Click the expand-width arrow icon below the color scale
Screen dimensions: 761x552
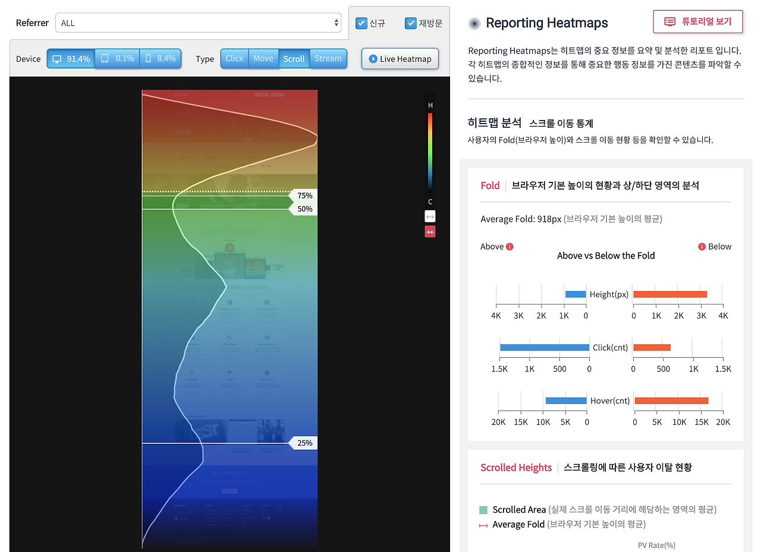click(430, 216)
